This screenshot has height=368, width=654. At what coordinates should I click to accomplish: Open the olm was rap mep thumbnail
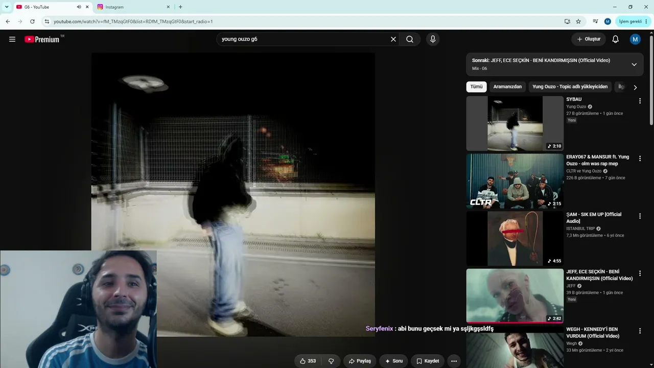(x=515, y=181)
